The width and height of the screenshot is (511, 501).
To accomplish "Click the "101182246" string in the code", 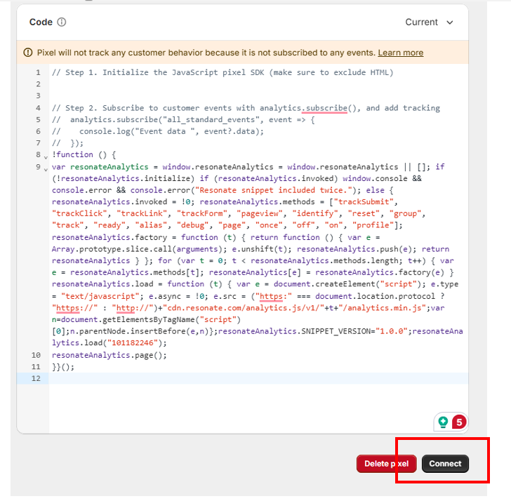I will (135, 343).
